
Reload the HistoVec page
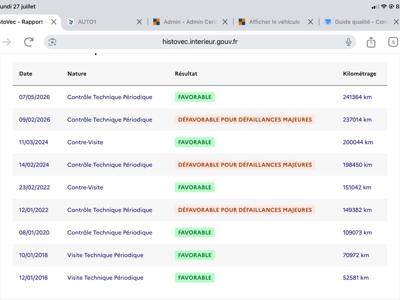point(28,42)
